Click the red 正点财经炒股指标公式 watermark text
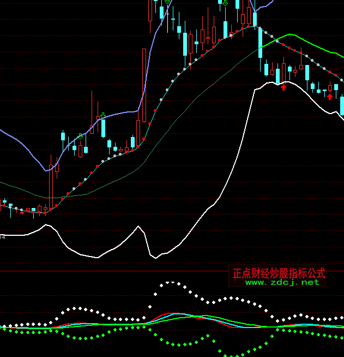This screenshot has width=344, height=357. (279, 272)
